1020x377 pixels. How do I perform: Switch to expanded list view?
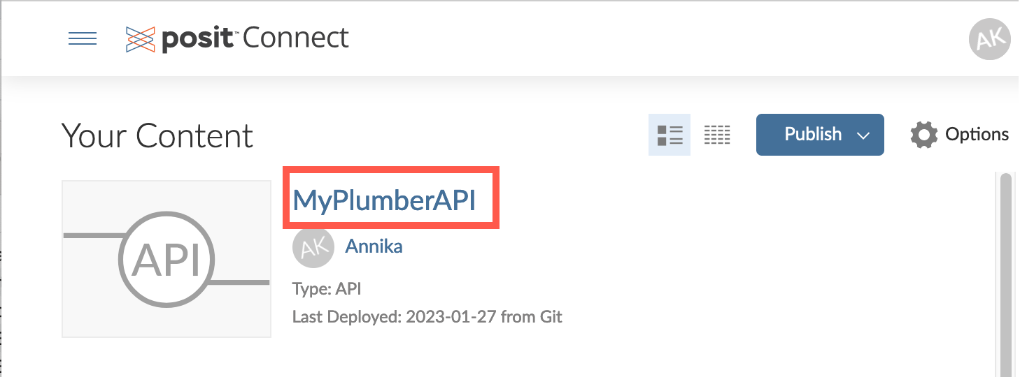pyautogui.click(x=670, y=135)
